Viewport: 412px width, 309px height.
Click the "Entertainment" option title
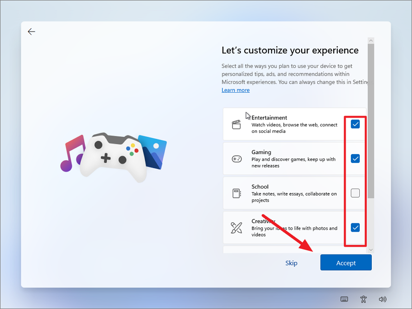(269, 118)
